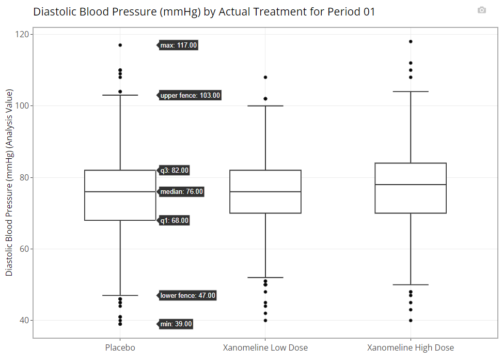Select the Placebo box median line
The image size is (503, 363).
click(x=120, y=192)
